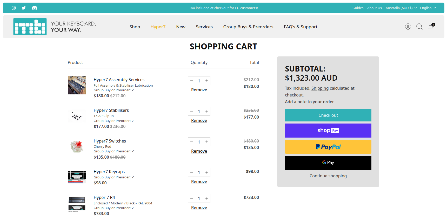
Task: Click the 'TX AP Clip-In' variant text
Action: tap(104, 116)
